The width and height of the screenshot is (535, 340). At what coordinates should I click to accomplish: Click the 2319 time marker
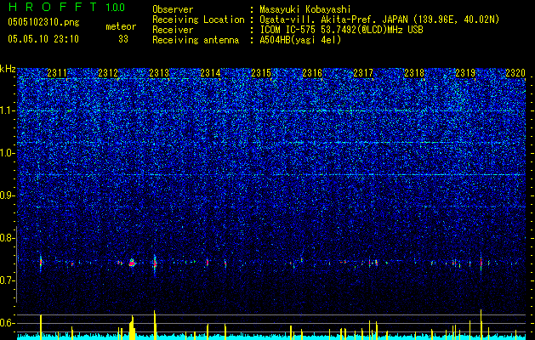point(465,73)
